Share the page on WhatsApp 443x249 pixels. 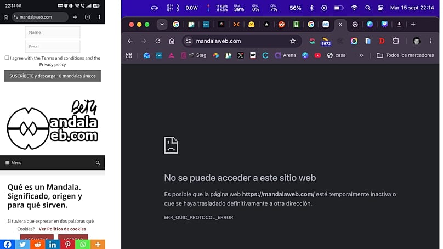click(x=82, y=244)
